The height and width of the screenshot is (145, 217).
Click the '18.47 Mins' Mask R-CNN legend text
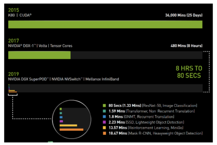(118, 134)
